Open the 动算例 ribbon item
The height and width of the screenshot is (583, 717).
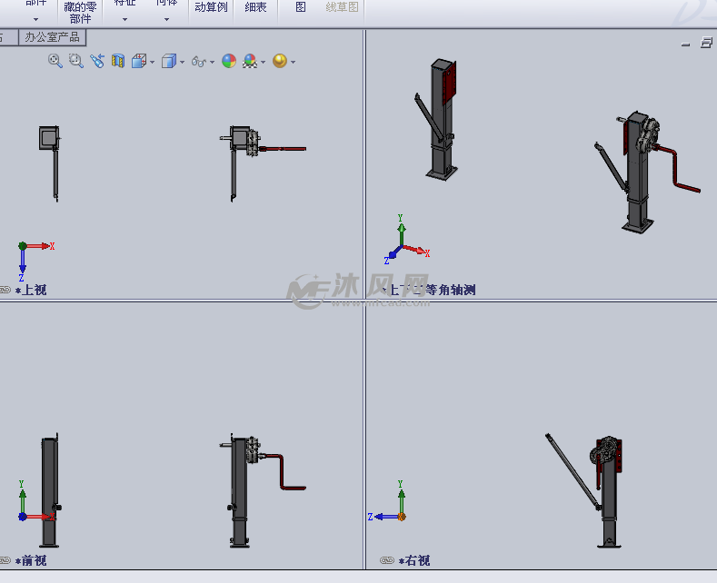(211, 7)
